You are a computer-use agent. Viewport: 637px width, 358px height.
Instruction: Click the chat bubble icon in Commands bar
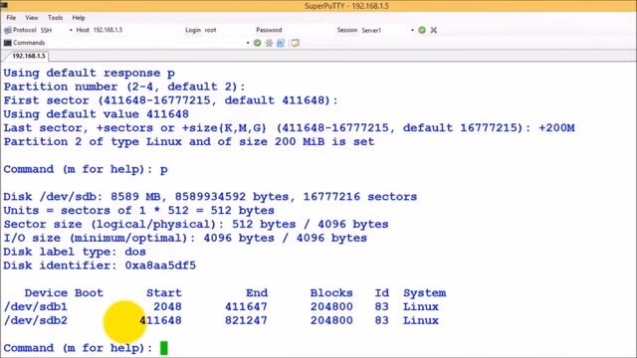point(296,43)
